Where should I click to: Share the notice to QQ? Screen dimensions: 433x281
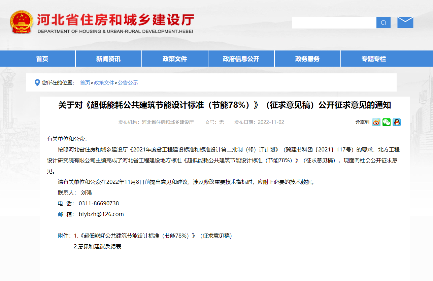[396, 122]
